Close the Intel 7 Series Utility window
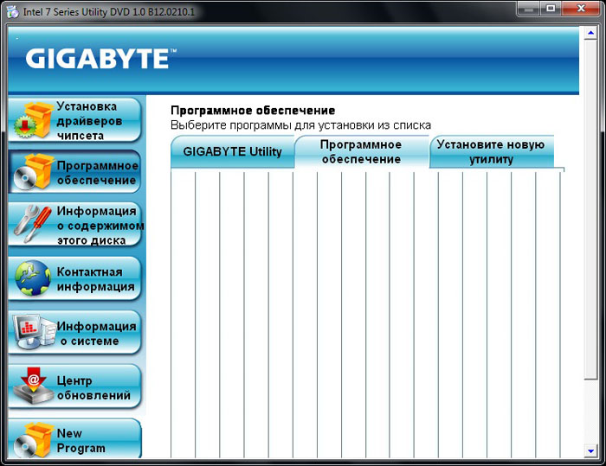Screen dimensions: 606x466 click(x=581, y=9)
